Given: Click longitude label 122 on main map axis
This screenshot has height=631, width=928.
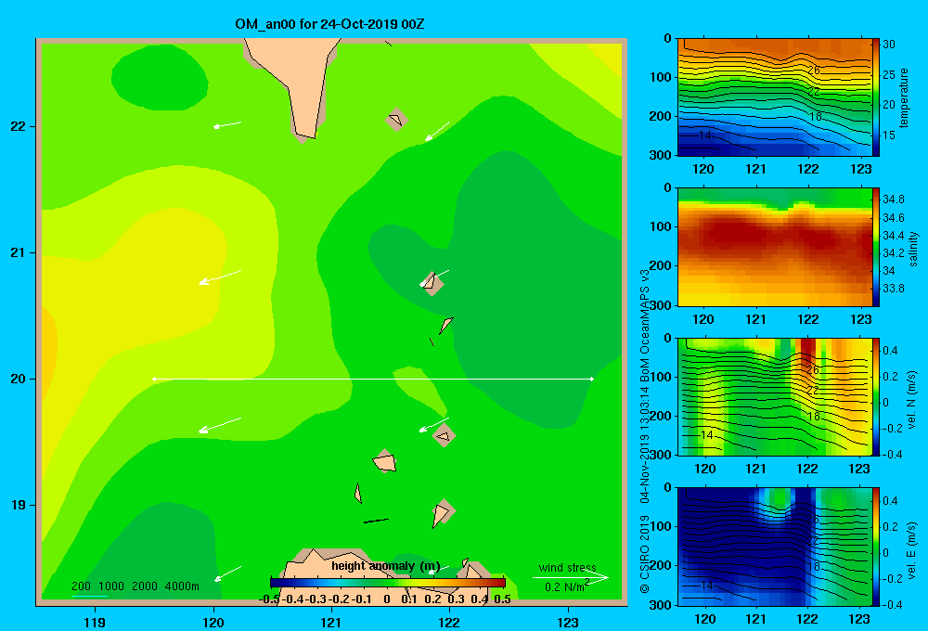Looking at the screenshot, I should coord(449,622).
